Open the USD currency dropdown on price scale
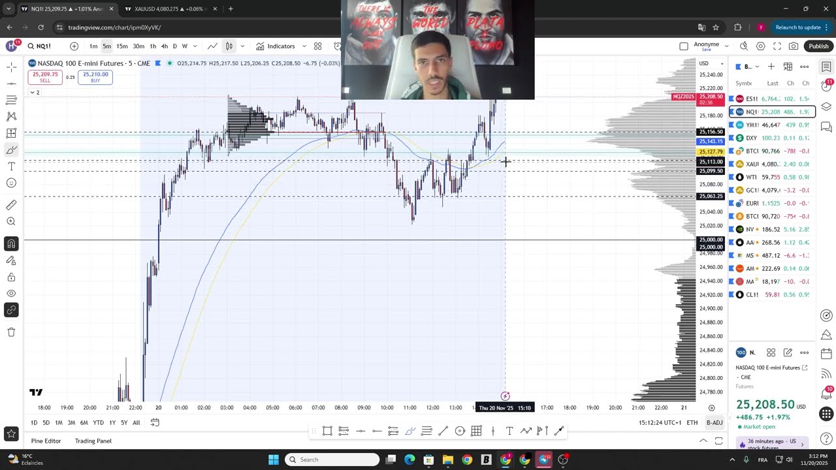The height and width of the screenshot is (470, 836). [x=711, y=63]
